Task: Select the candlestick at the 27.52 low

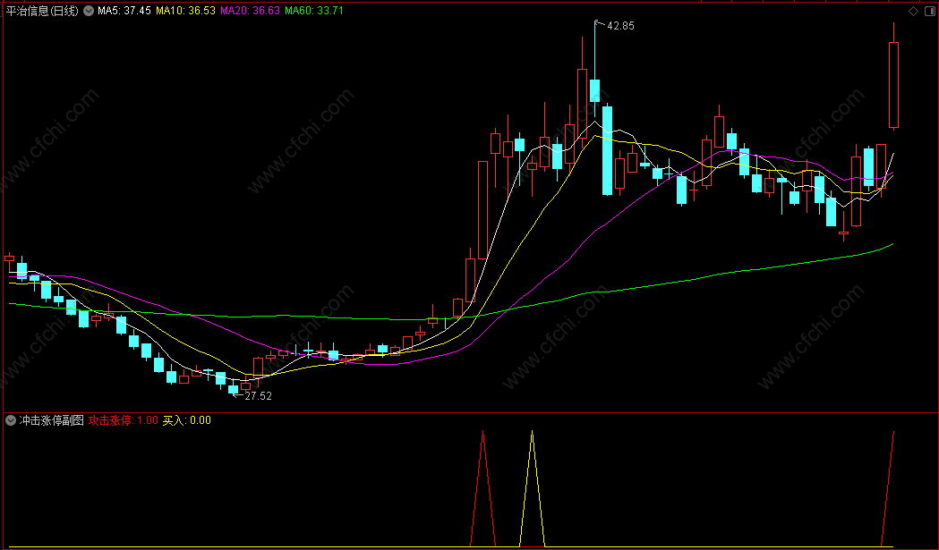Action: 233,389
